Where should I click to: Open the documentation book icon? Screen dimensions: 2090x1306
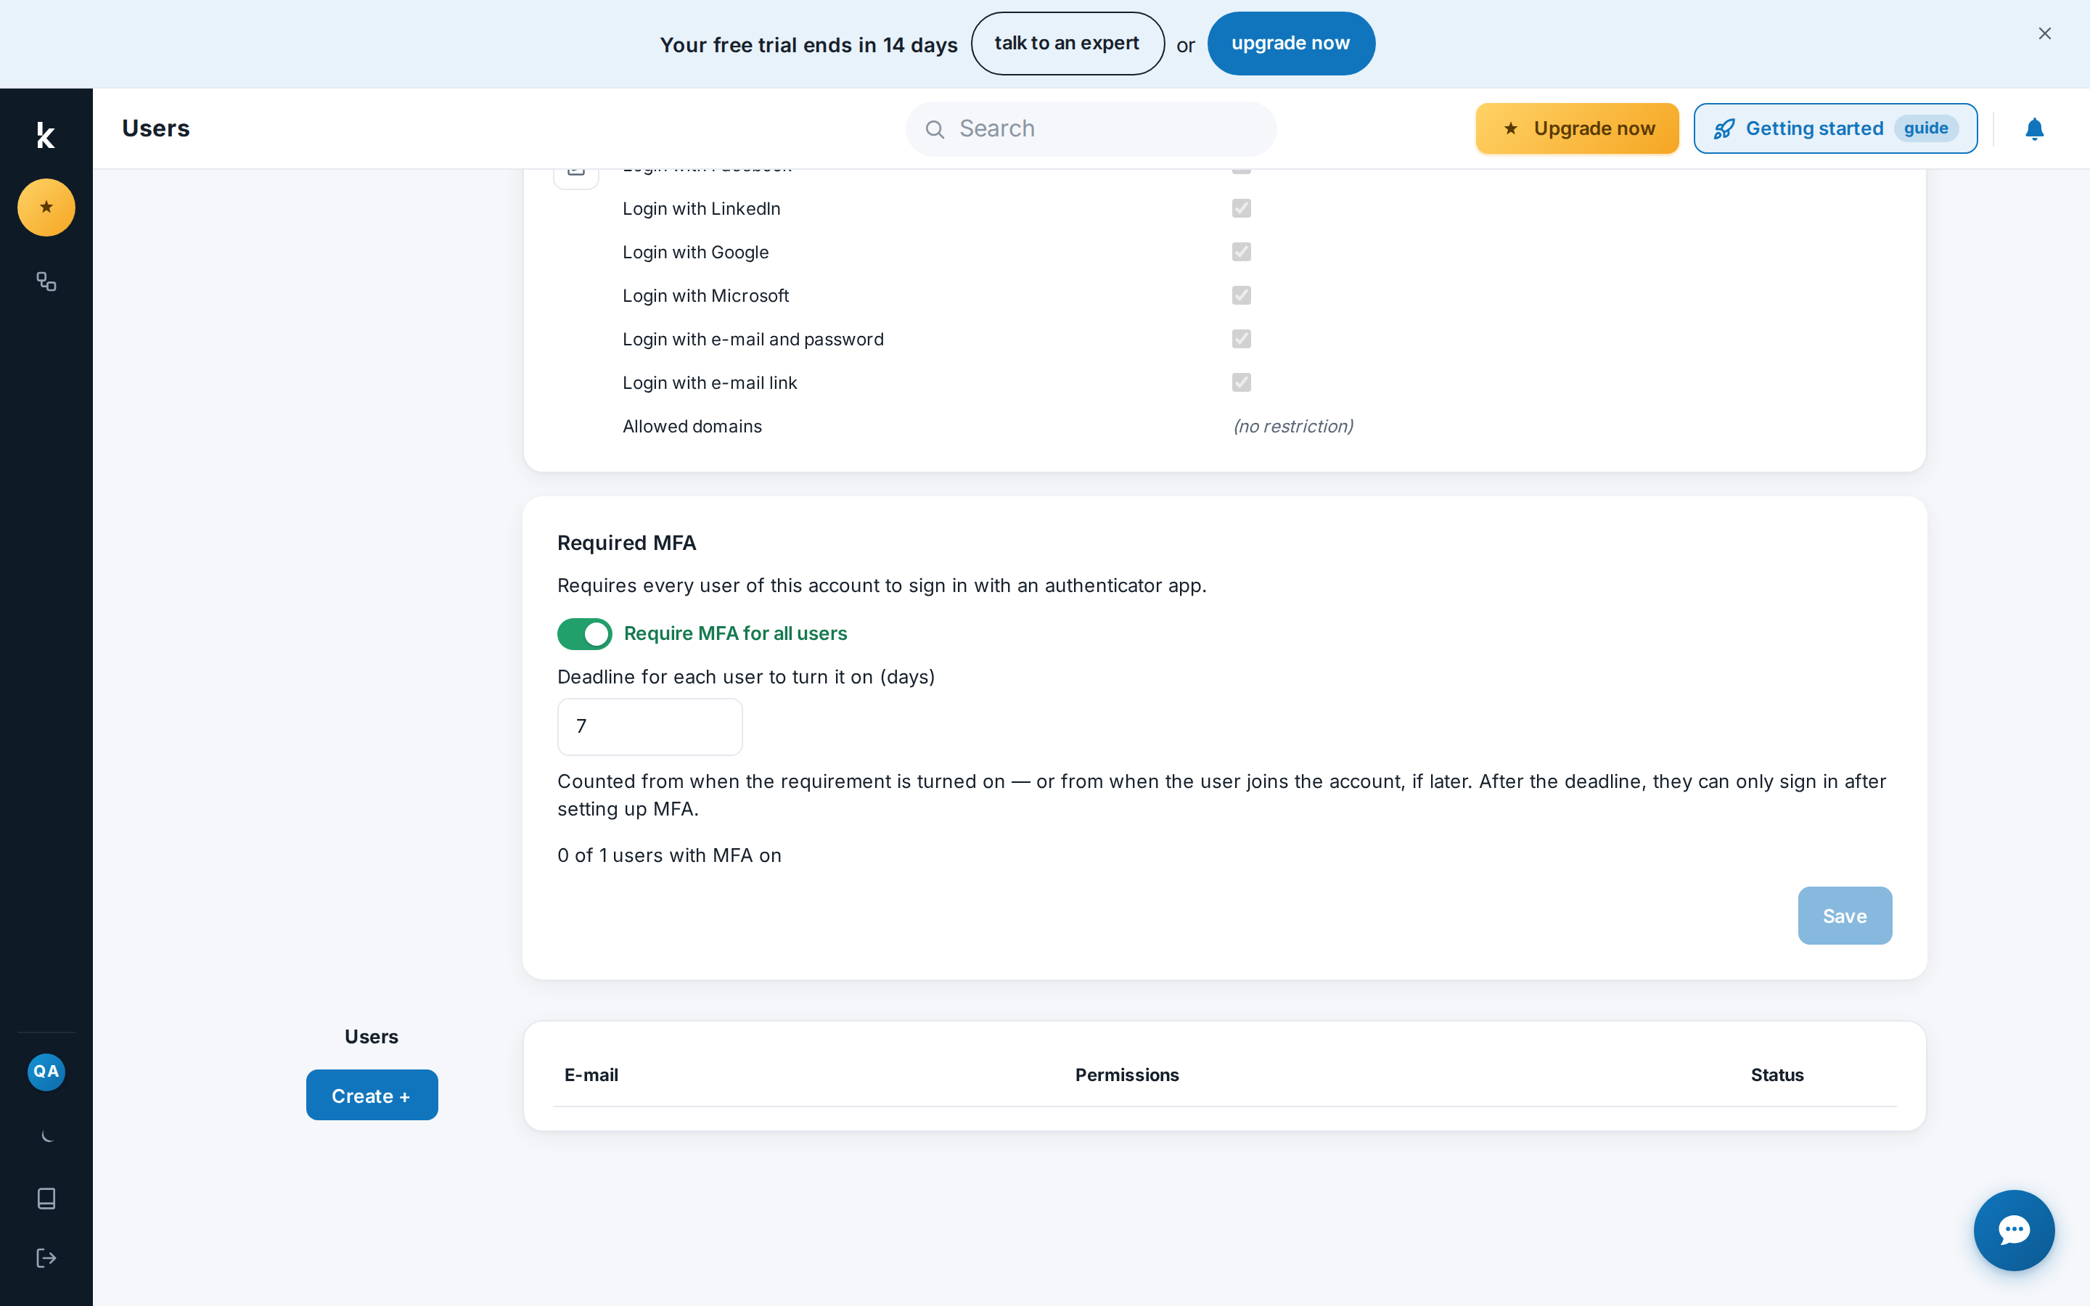point(46,1198)
